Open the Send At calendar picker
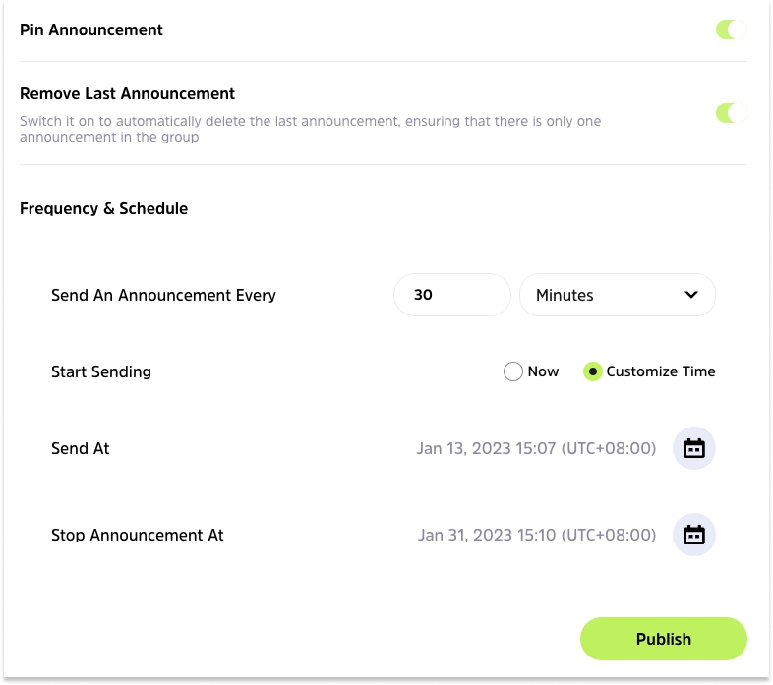This screenshot has height=685, width=773. click(694, 448)
